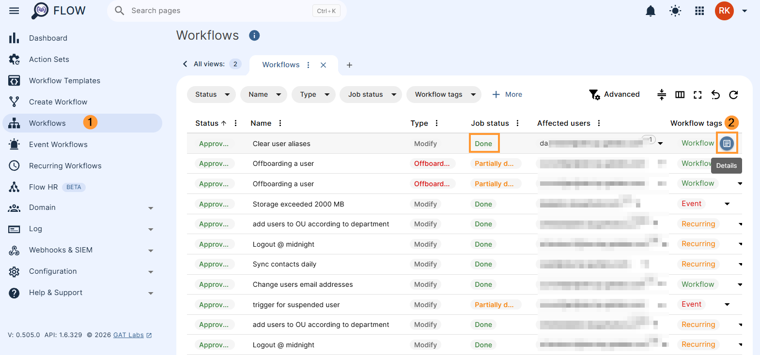Click the RK user avatar
The height and width of the screenshot is (355, 760).
[x=724, y=11]
